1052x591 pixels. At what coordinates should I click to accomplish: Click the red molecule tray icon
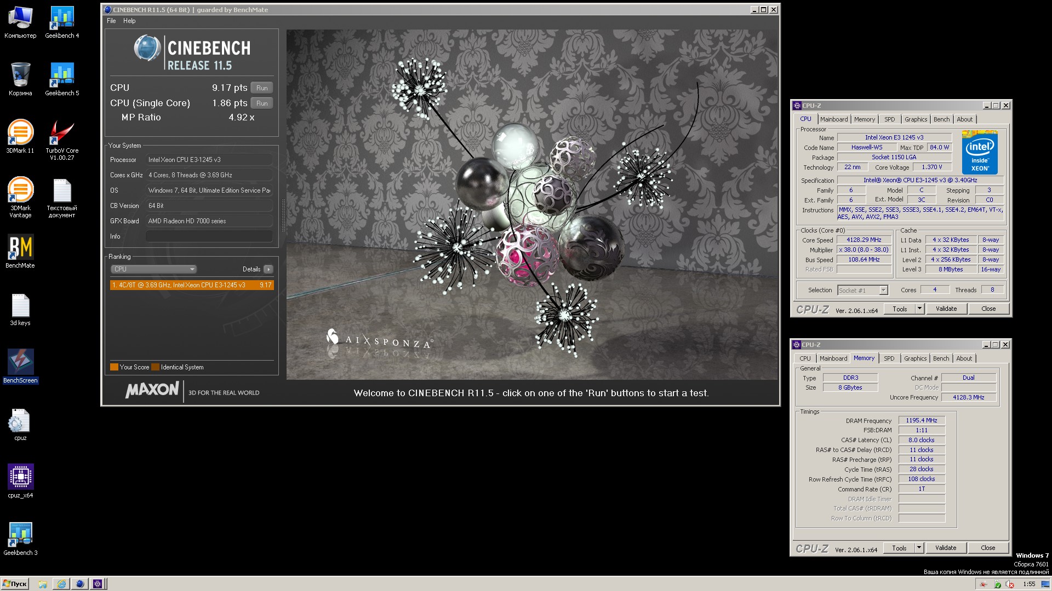point(984,584)
